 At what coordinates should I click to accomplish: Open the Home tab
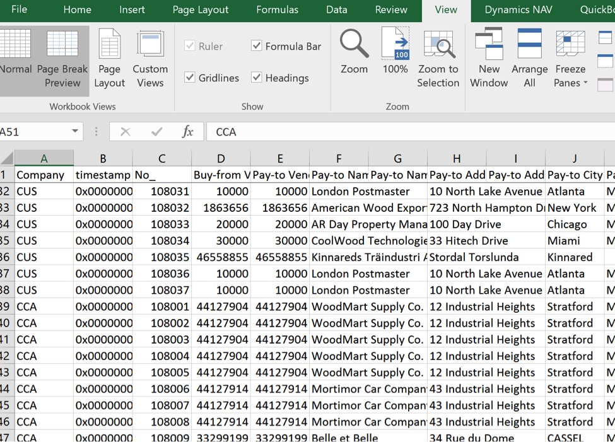tap(77, 9)
